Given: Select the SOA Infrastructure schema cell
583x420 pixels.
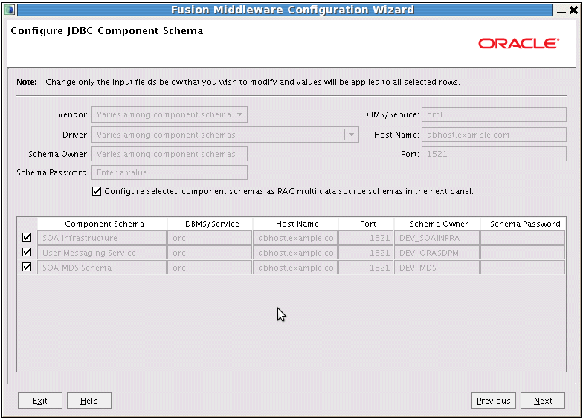Looking at the screenshot, I should pyautogui.click(x=102, y=238).
